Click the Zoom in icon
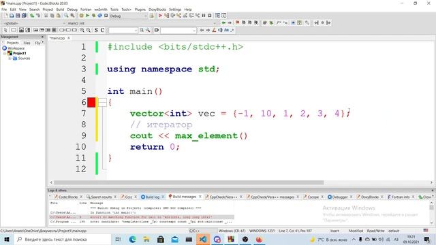The image size is (436, 245). (82, 30)
